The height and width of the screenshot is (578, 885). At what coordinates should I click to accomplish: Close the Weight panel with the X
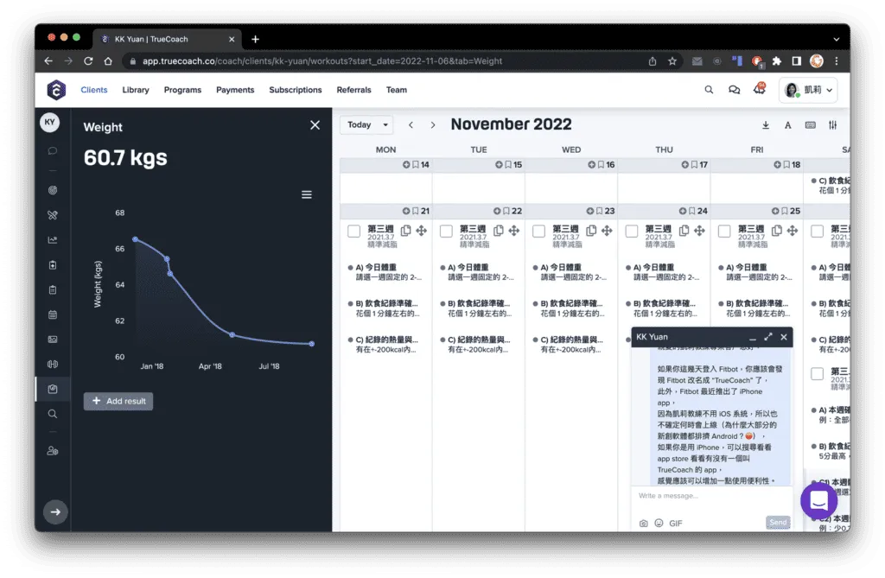(x=315, y=126)
